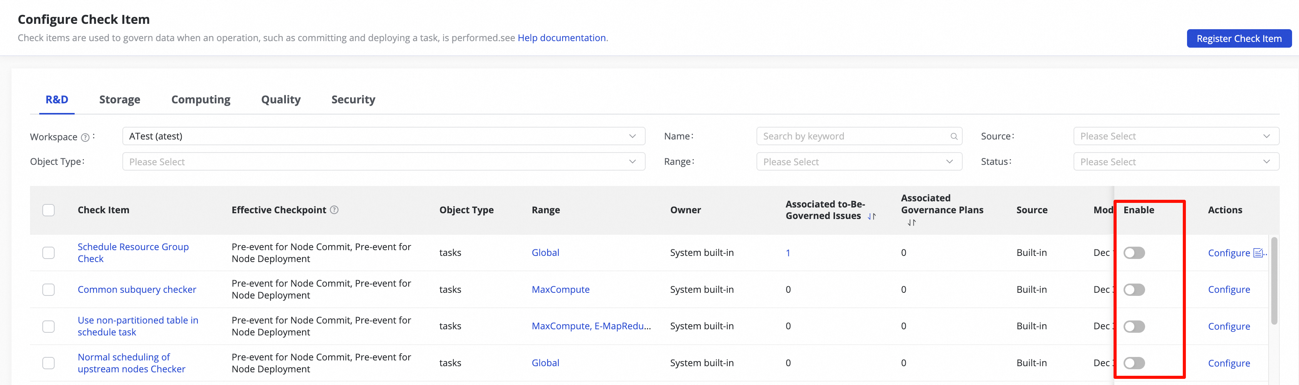Click the table's vertical scrollbar

1274,281
